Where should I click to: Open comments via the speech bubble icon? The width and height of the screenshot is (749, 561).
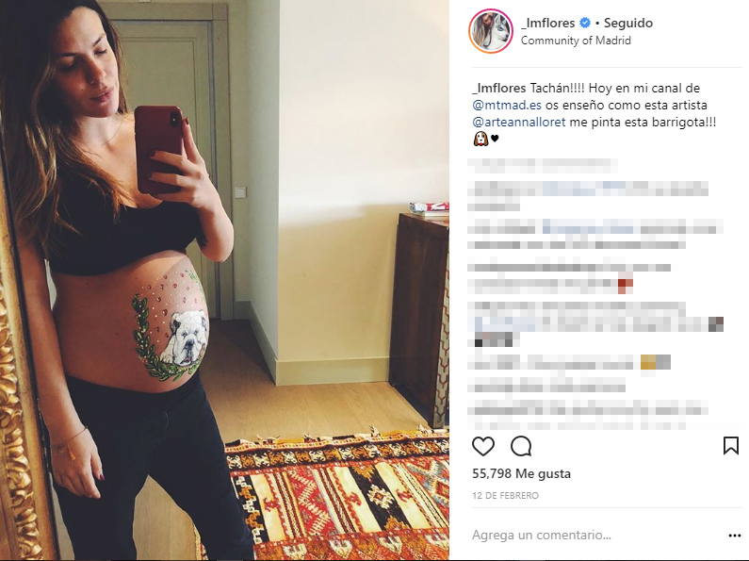[521, 446]
